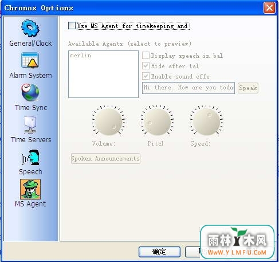279x262 pixels.
Task: Select the MS Agent detective icon
Action: (30, 189)
